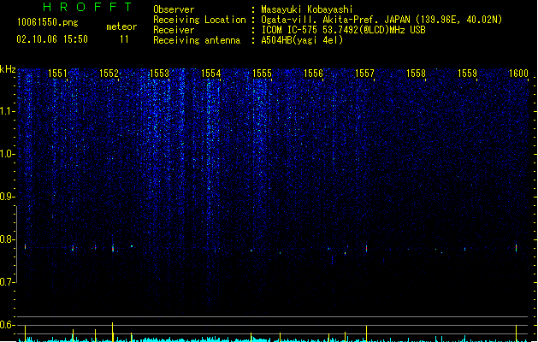The width and height of the screenshot is (538, 342).
Task: Click the 1554 time marker
Action: [x=210, y=74]
